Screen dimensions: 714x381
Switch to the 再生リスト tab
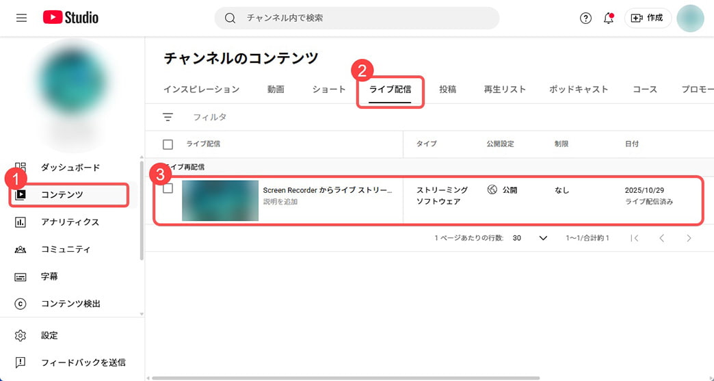click(x=505, y=89)
